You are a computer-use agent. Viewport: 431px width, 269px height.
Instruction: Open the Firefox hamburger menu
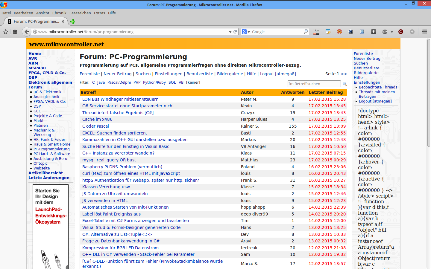[424, 32]
